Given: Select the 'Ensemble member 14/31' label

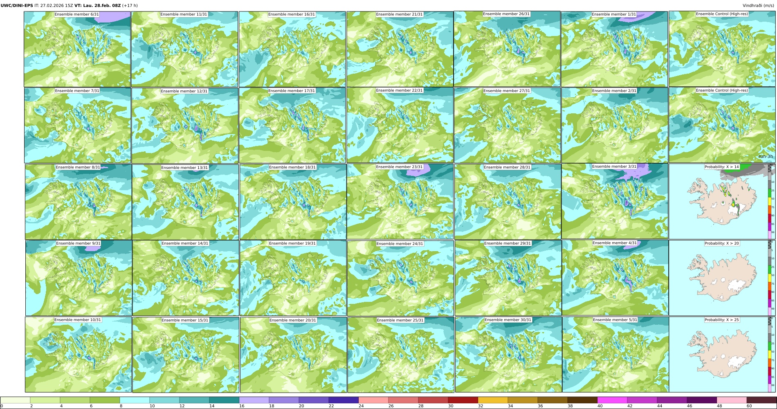Looking at the screenshot, I should coord(185,243).
